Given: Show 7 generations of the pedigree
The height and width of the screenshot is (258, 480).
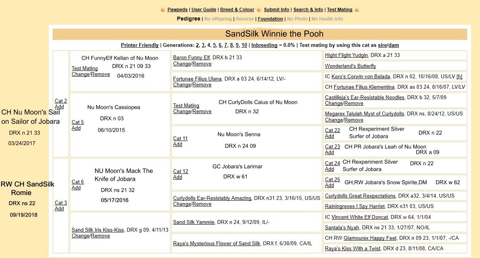Looking at the screenshot, I should tap(226, 45).
